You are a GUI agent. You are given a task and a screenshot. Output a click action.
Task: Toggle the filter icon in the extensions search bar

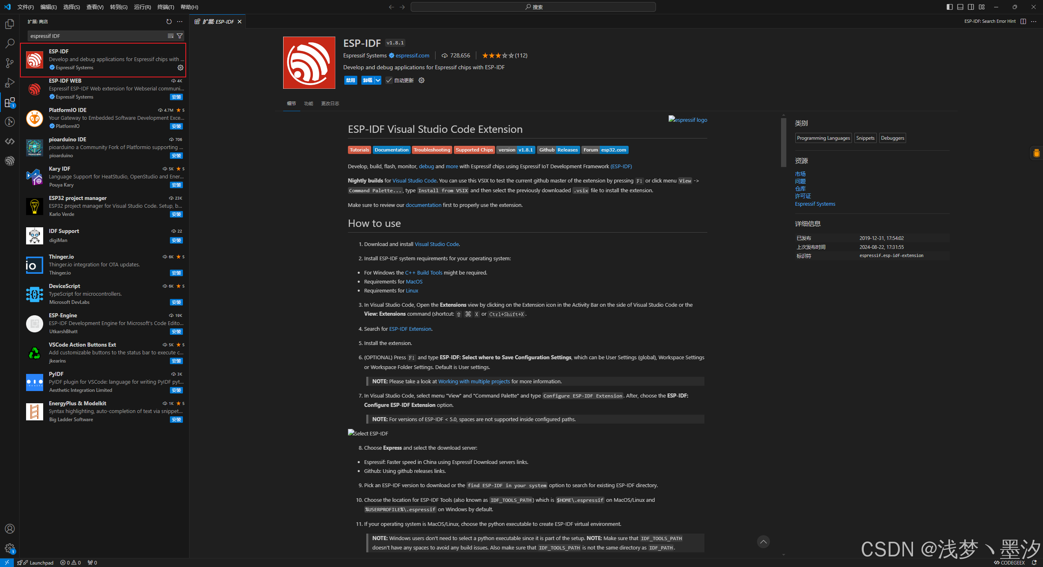[180, 36]
